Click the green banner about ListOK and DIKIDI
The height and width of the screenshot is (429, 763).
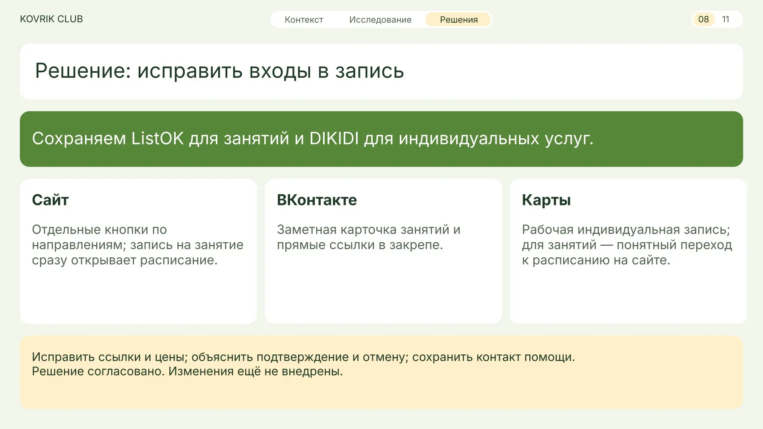381,139
